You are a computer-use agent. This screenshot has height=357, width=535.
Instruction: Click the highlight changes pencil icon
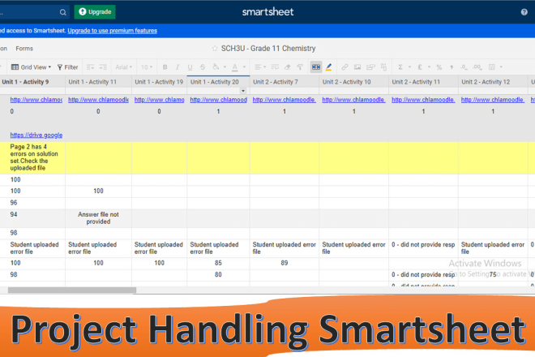pos(328,67)
